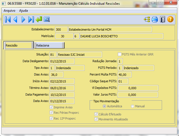The image size is (179, 136).
Task: Click the green return arrow icon
Action: point(39,19)
